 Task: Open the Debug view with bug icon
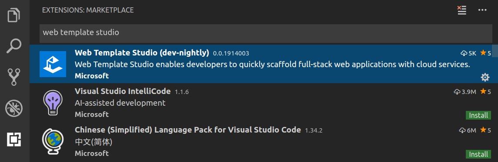click(14, 108)
